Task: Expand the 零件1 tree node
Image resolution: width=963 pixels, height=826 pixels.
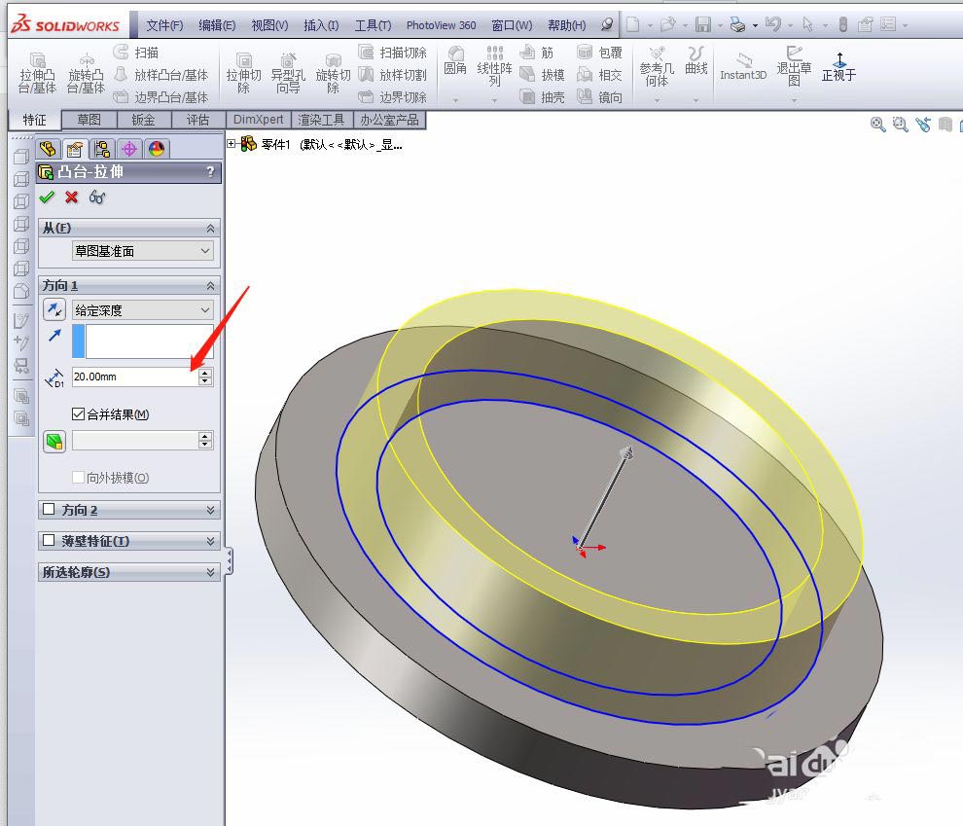Action: (232, 144)
